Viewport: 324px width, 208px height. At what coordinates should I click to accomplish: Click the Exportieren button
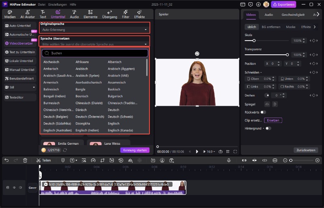(x=283, y=4)
